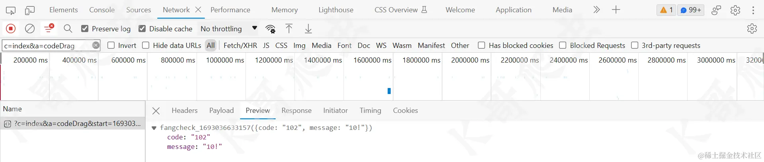Toggle Disable cache checkbox

point(142,29)
